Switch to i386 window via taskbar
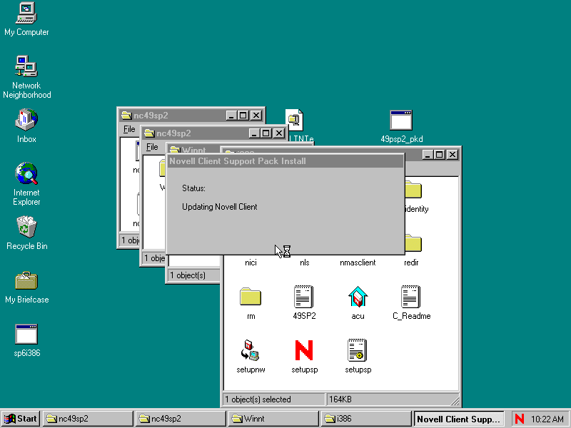Screen dimensions: 571x428 click(366, 419)
